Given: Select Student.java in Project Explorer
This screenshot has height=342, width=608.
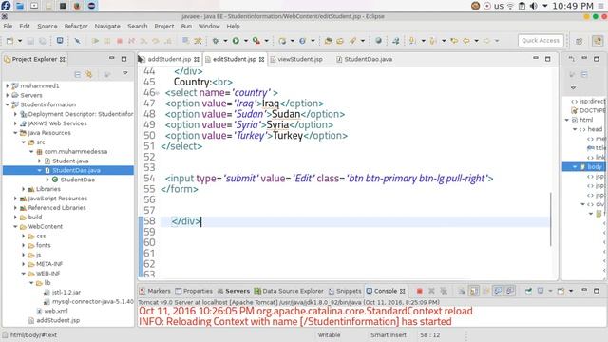Looking at the screenshot, I should pyautogui.click(x=70, y=161).
